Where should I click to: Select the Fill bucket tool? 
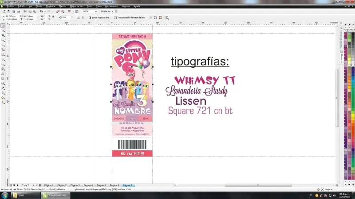tap(3, 98)
